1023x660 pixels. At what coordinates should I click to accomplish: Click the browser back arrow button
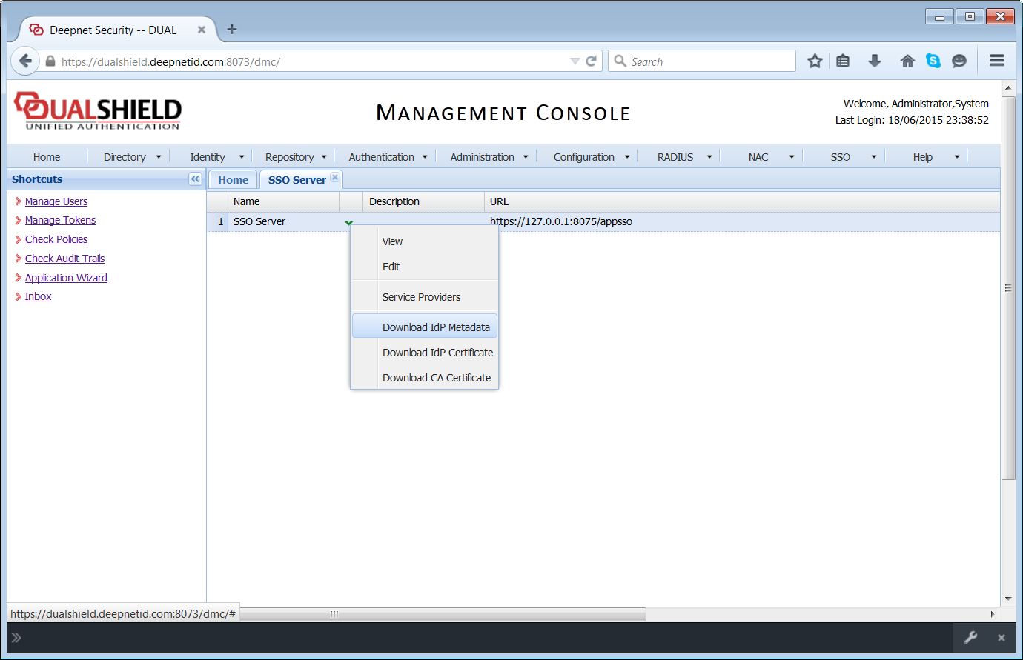click(x=25, y=61)
